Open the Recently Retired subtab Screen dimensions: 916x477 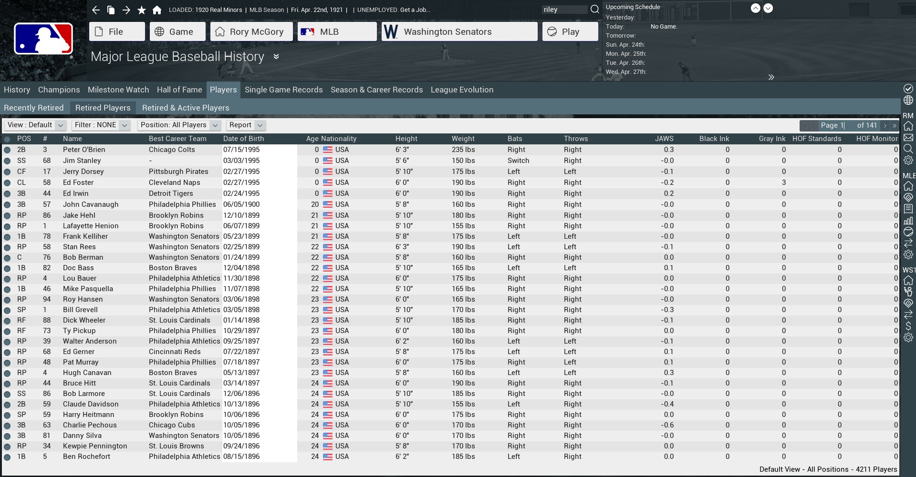(x=34, y=108)
